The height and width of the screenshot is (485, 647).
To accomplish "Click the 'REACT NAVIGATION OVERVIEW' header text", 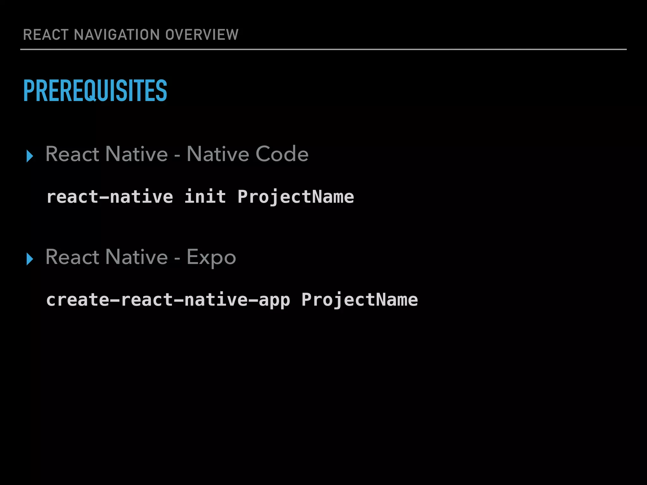I will click(x=131, y=34).
